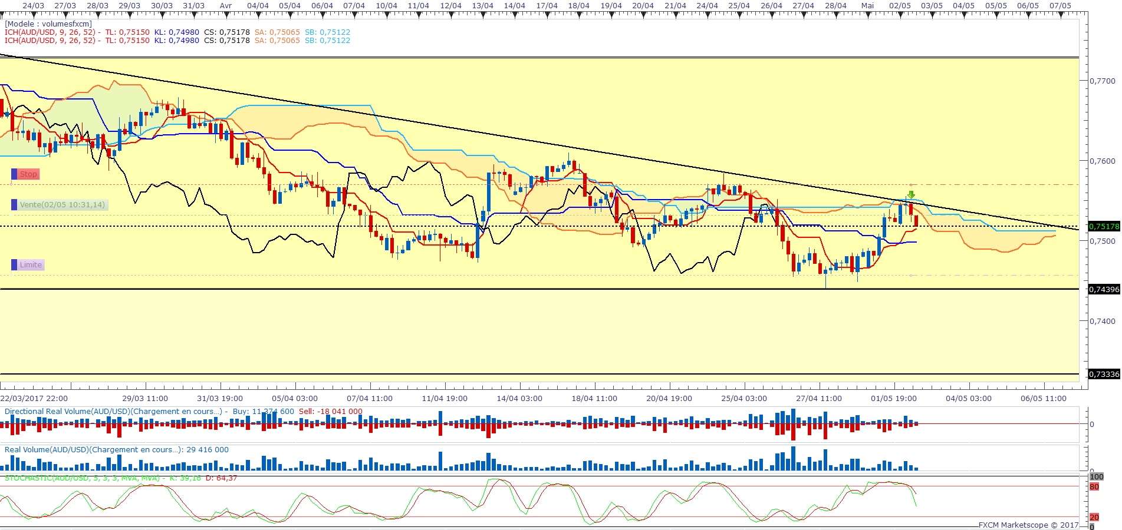Select the green sell arrow marker on chart
The height and width of the screenshot is (530, 1122).
click(x=911, y=195)
